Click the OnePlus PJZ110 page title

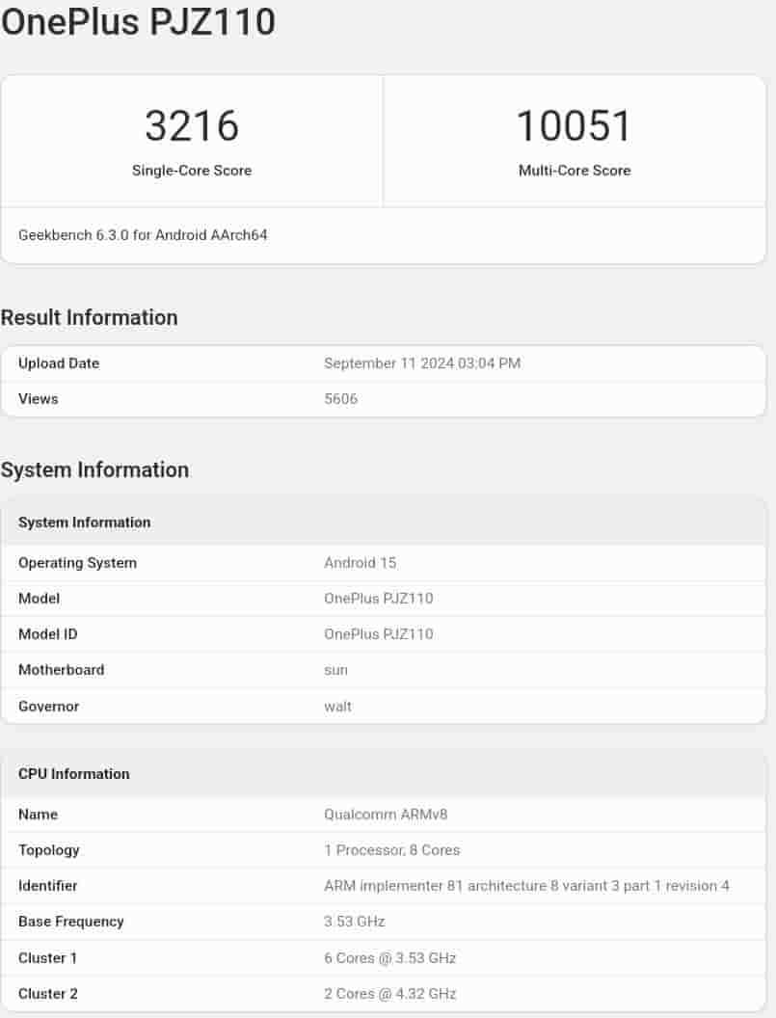[138, 21]
